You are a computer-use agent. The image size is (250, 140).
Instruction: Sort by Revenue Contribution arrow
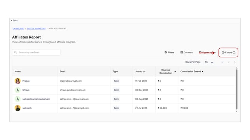175,72
